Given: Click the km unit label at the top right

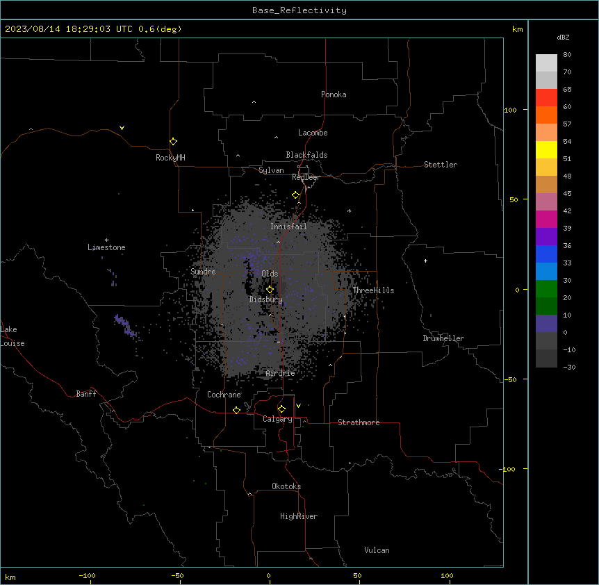Looking at the screenshot, I should pyautogui.click(x=518, y=29).
